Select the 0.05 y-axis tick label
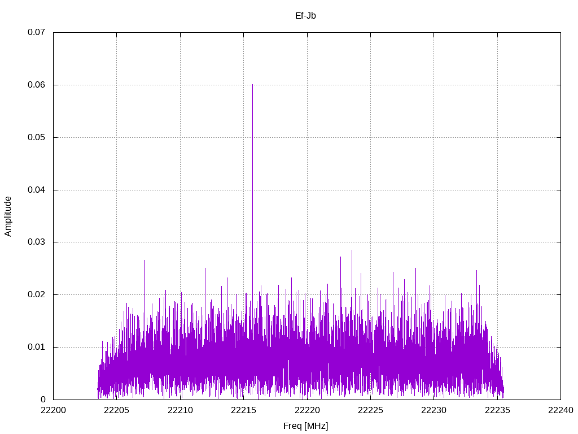Screen dimensions: 578x434 click(x=36, y=137)
